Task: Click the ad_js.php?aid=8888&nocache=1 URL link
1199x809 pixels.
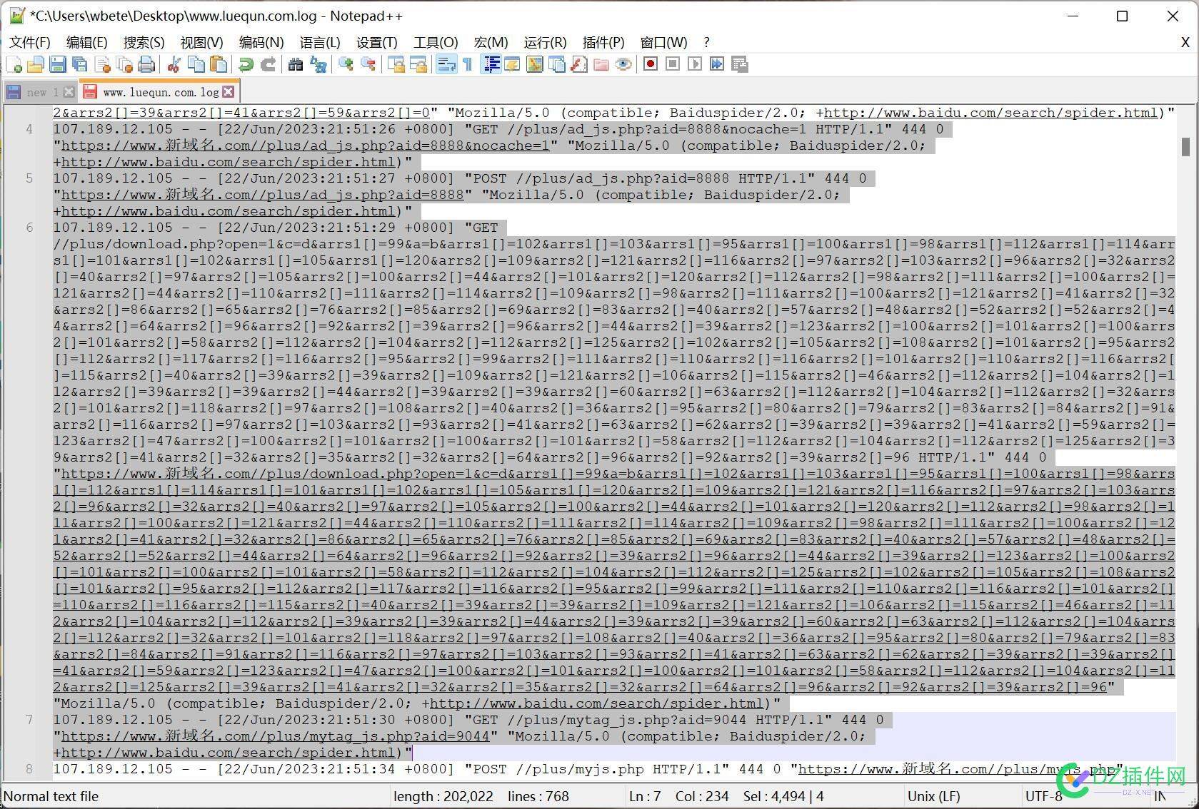Action: (305, 146)
